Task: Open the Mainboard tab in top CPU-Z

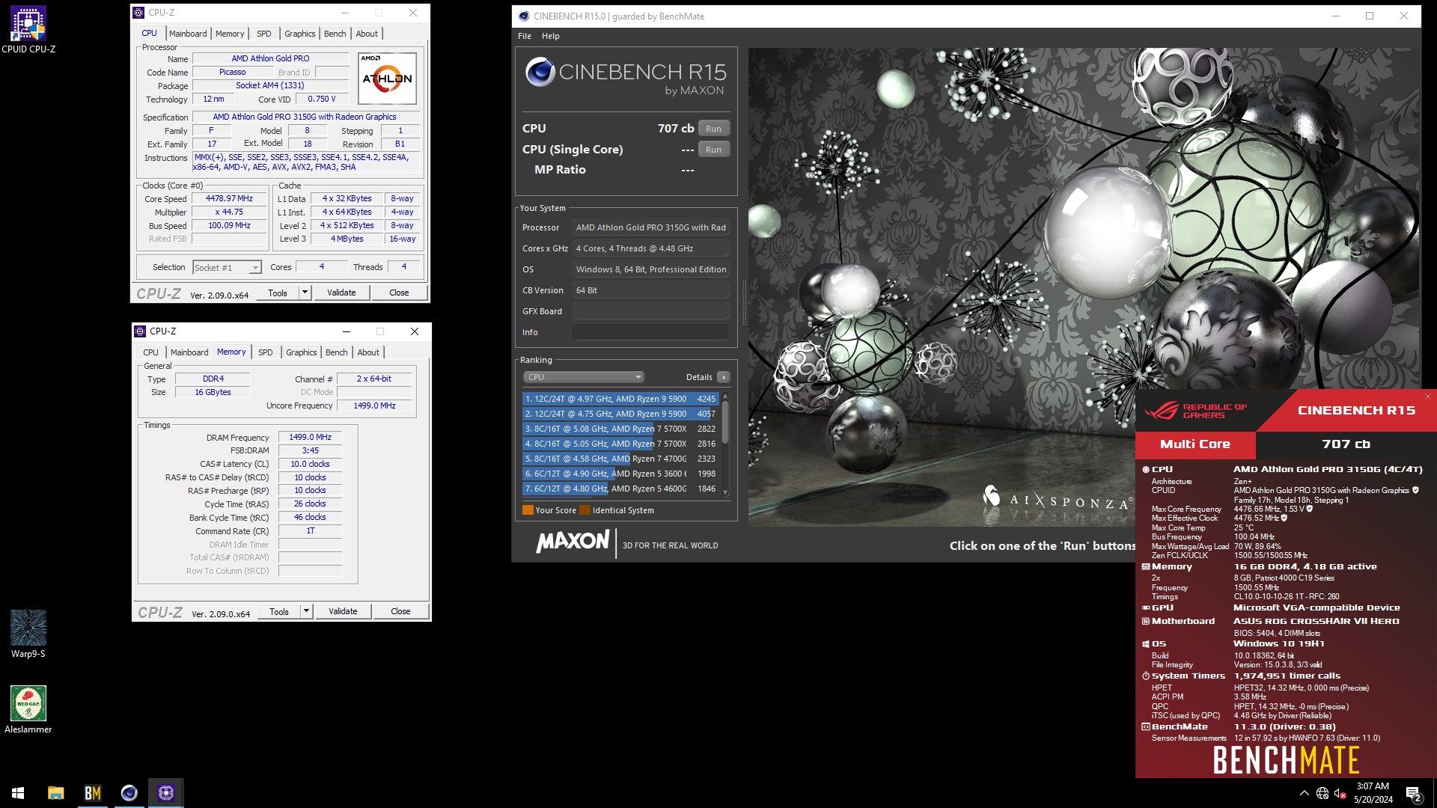Action: tap(188, 34)
